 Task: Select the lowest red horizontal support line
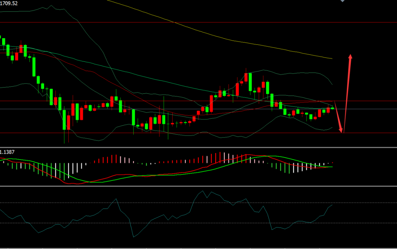click(199, 133)
